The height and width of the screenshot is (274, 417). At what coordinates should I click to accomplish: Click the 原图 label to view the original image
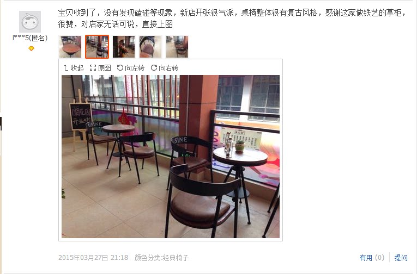pos(104,68)
